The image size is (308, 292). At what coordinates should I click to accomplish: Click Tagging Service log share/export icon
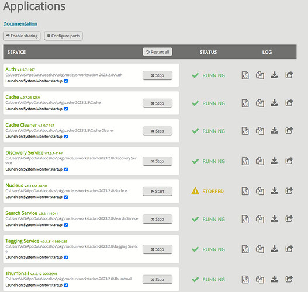(x=289, y=249)
